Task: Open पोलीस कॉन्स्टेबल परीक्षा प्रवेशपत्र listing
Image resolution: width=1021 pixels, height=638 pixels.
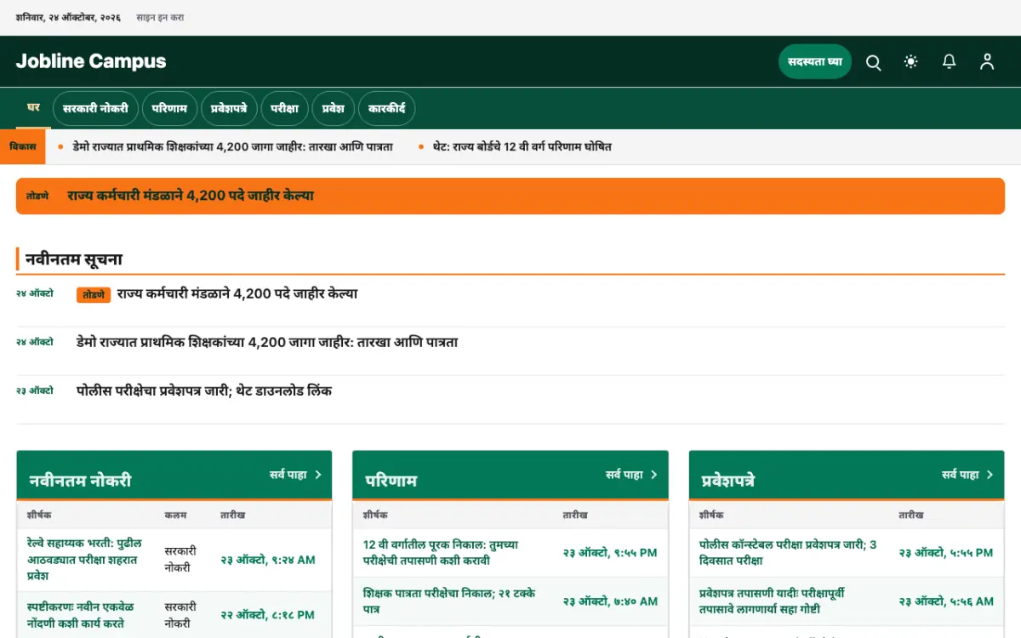Action: pos(788,553)
